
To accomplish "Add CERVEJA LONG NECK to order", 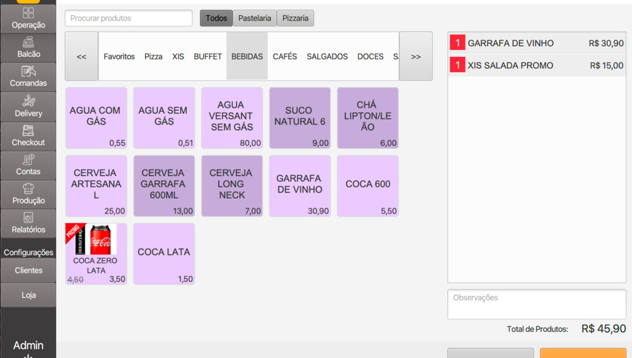I will click(x=231, y=186).
